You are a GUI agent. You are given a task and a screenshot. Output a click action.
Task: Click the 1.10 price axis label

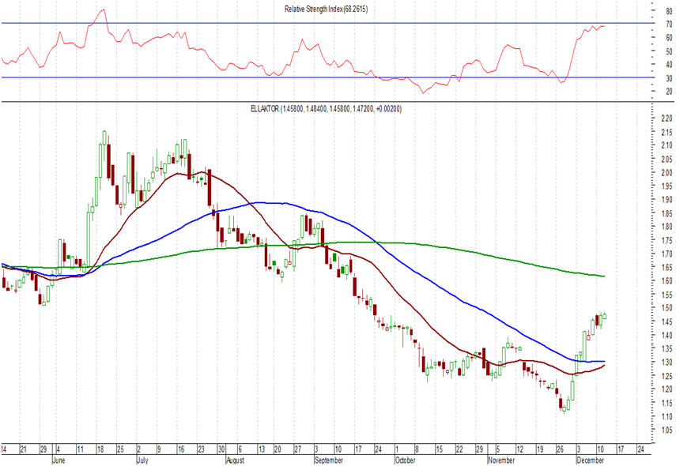coord(667,416)
